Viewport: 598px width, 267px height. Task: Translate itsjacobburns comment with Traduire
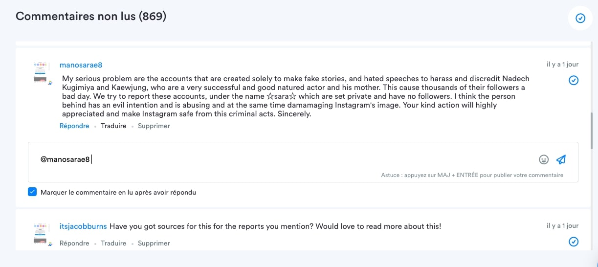point(113,243)
